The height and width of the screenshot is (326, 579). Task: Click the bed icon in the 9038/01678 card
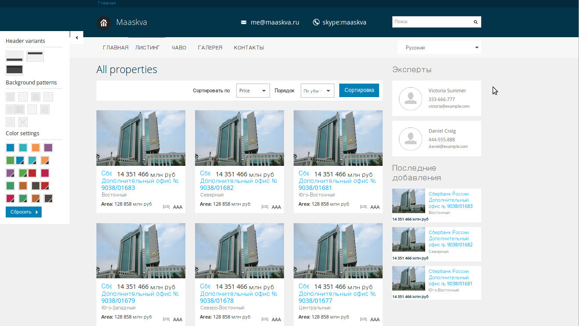point(265,319)
